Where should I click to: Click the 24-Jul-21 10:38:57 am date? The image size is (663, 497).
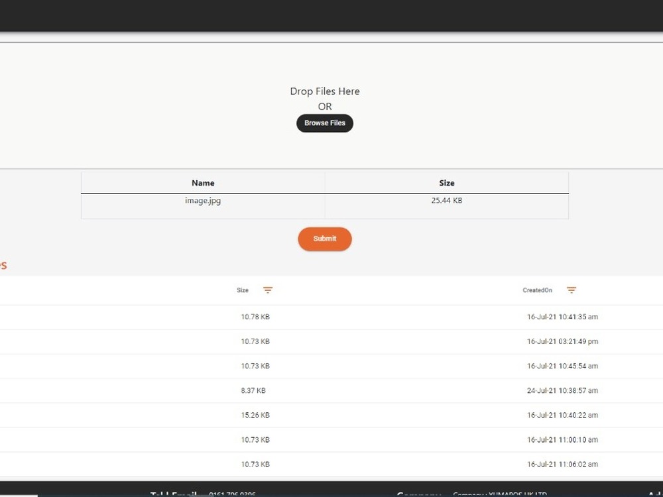click(562, 391)
